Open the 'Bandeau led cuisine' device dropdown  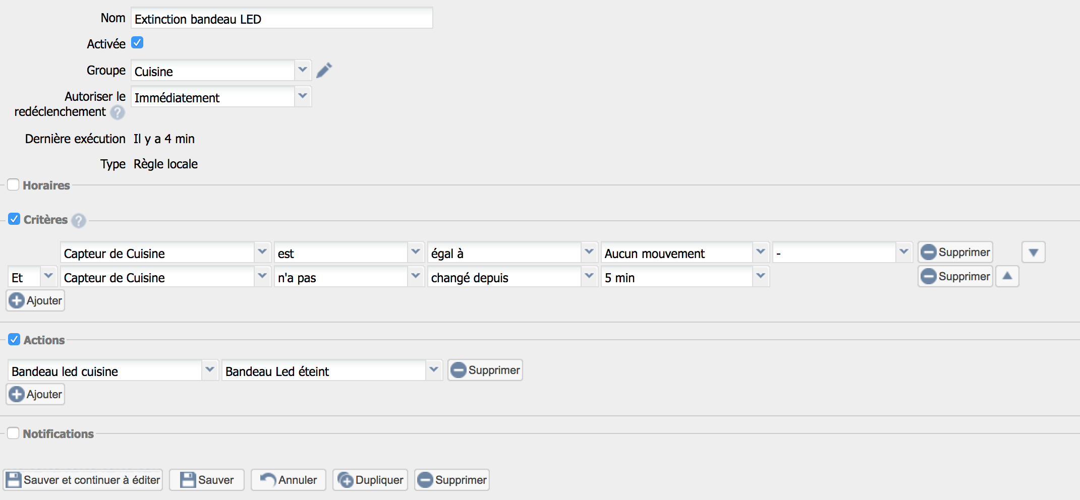point(113,370)
